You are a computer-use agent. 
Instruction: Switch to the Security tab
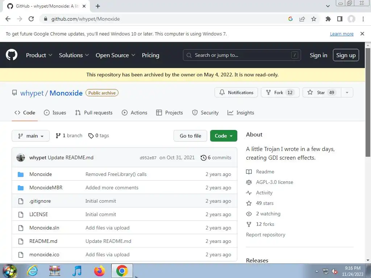click(205, 113)
